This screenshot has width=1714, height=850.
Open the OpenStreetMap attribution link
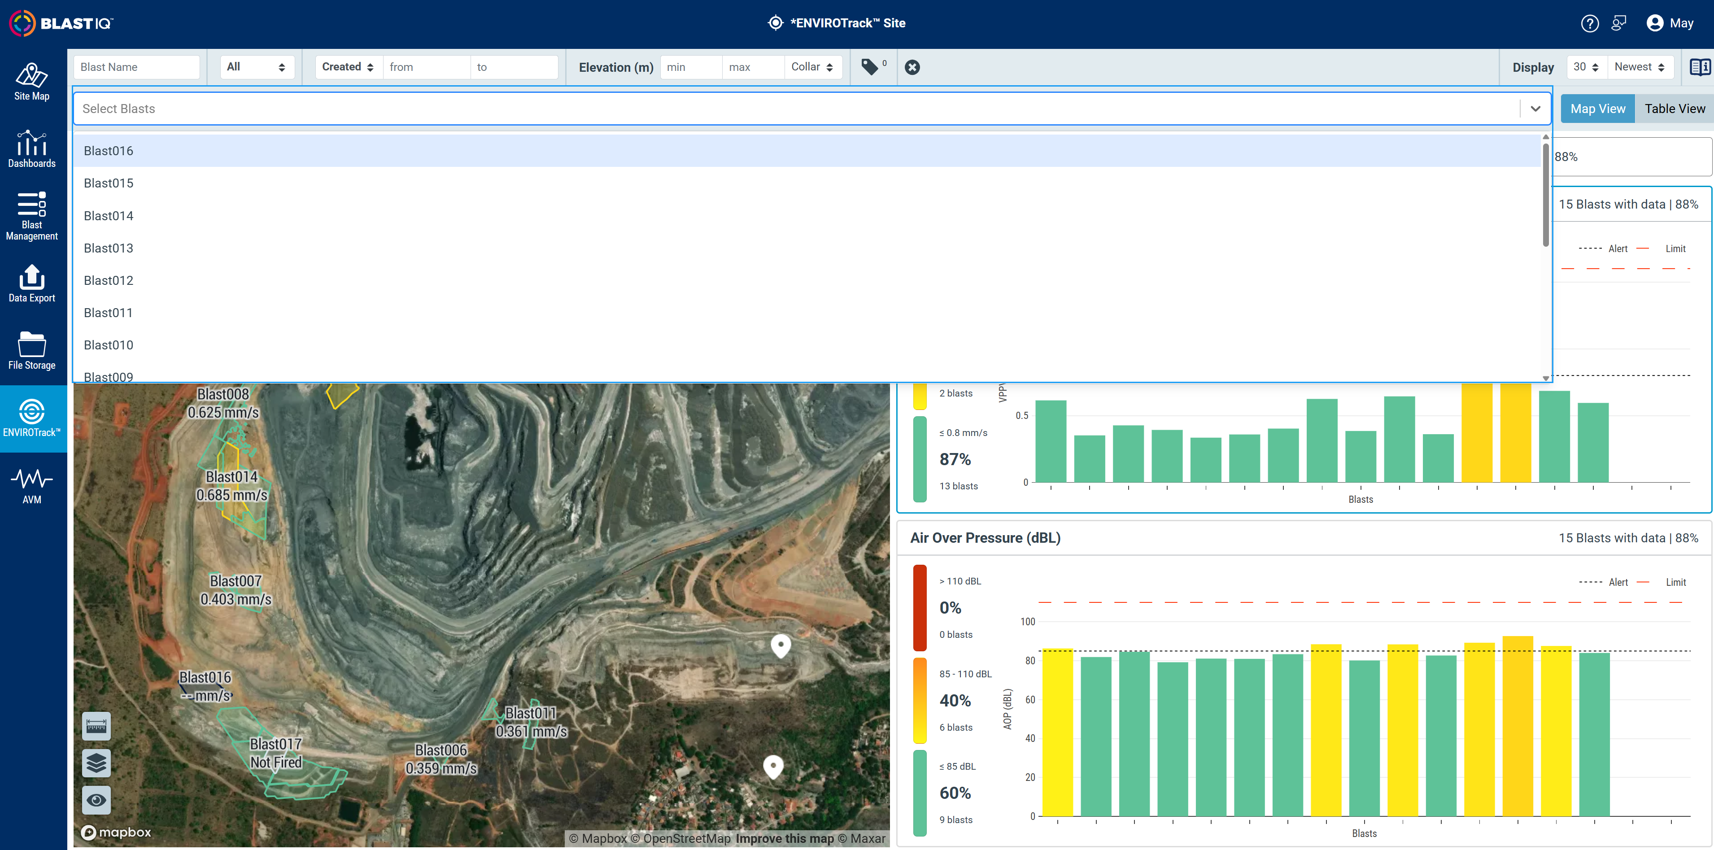click(680, 838)
